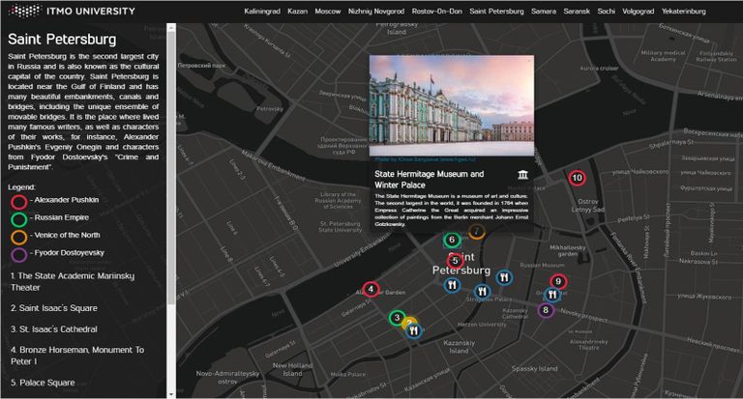743x399 pixels.
Task: Click the 'Legend:' label in sidebar
Action: [x=22, y=187]
